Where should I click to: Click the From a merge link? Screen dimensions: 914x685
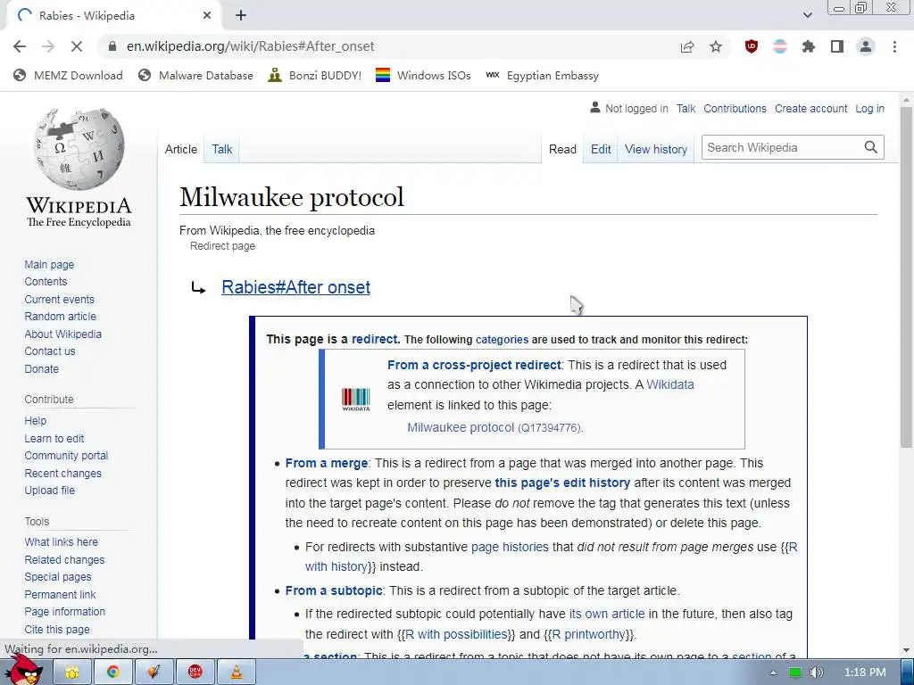[x=327, y=463]
